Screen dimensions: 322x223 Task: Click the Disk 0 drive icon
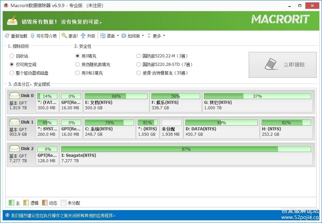(15, 95)
